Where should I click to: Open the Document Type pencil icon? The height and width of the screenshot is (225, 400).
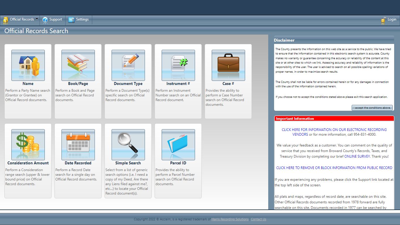coord(128,65)
